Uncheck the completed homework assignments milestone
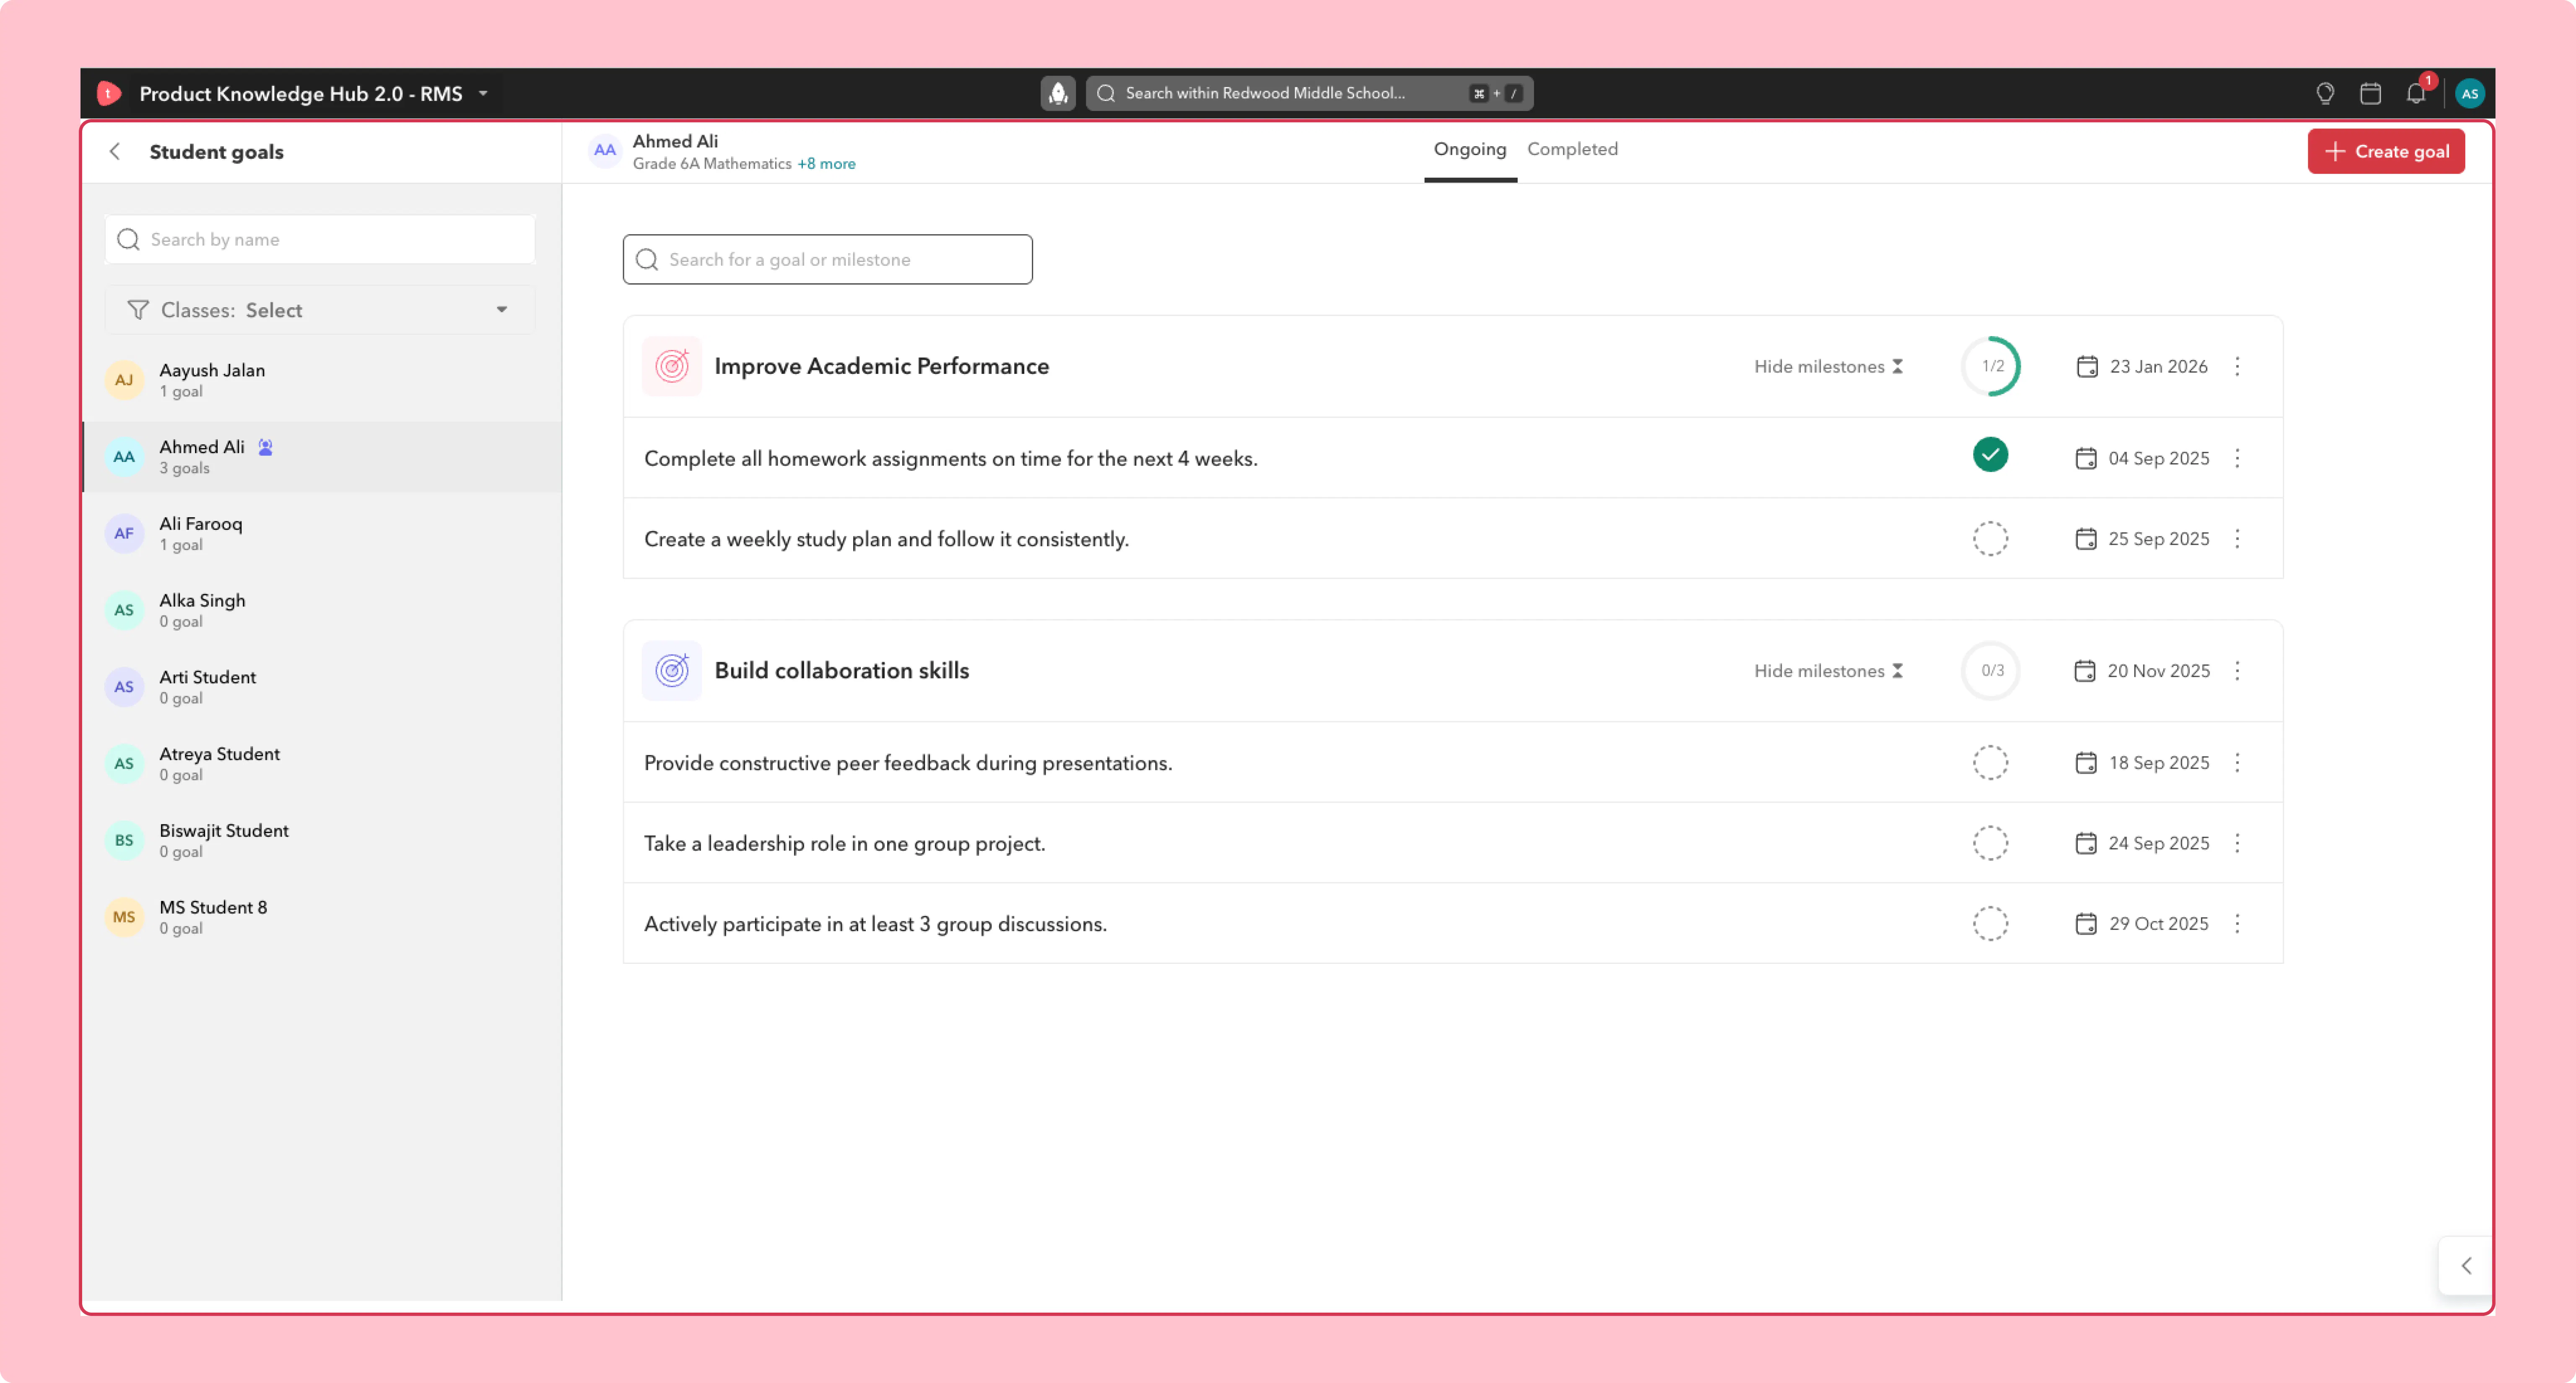 (x=1990, y=455)
